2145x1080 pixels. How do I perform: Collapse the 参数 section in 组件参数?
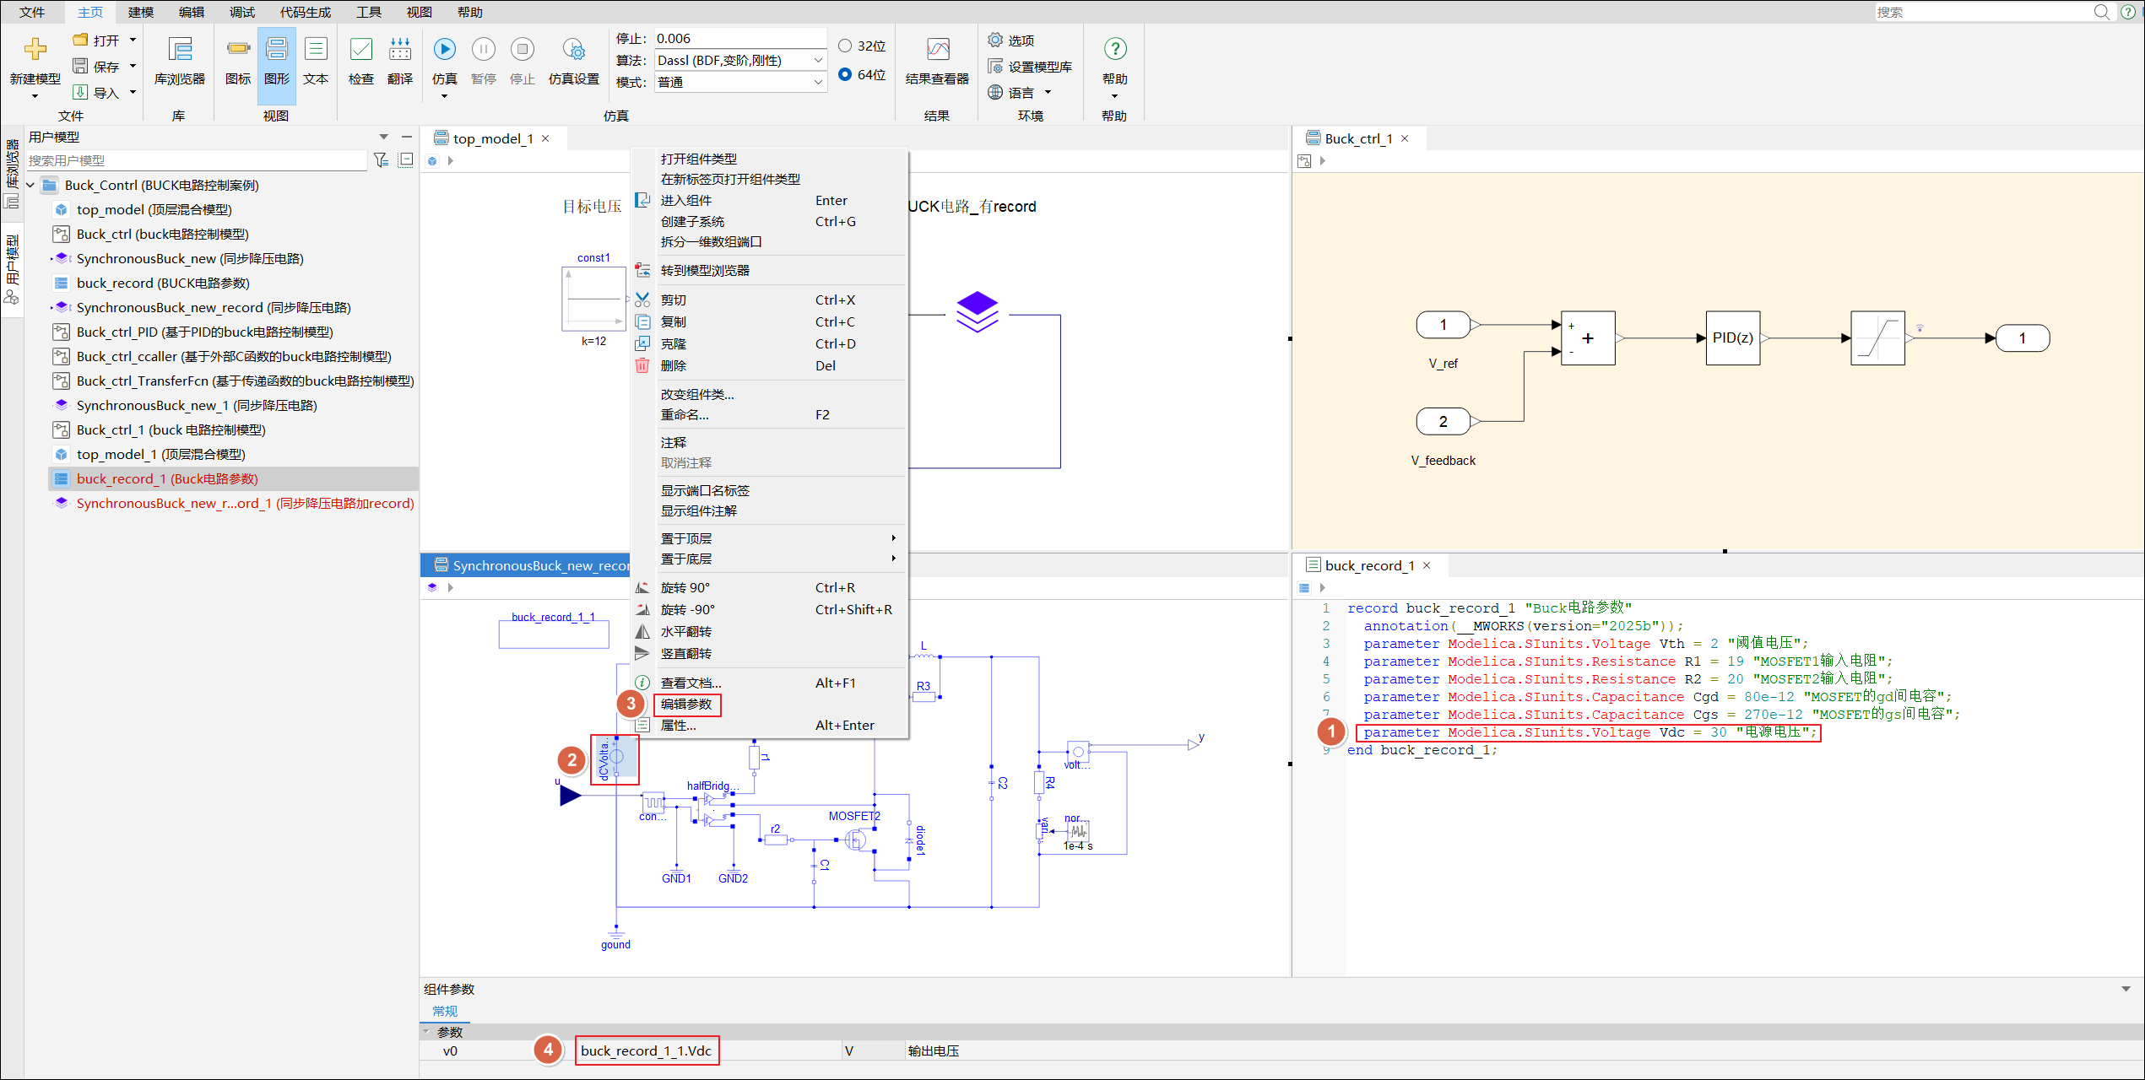tap(426, 1031)
